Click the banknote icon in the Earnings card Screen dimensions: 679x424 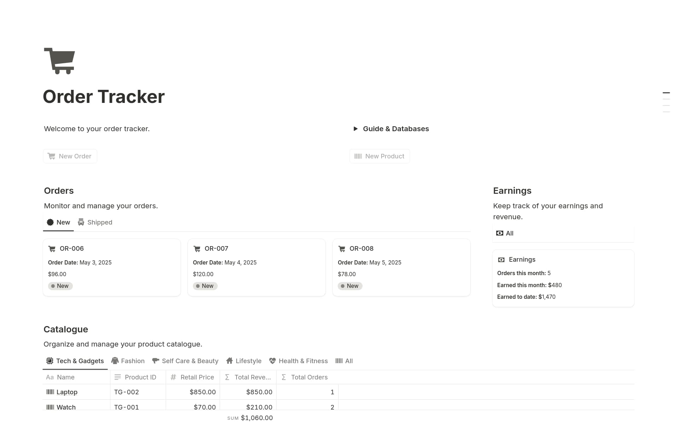point(501,259)
